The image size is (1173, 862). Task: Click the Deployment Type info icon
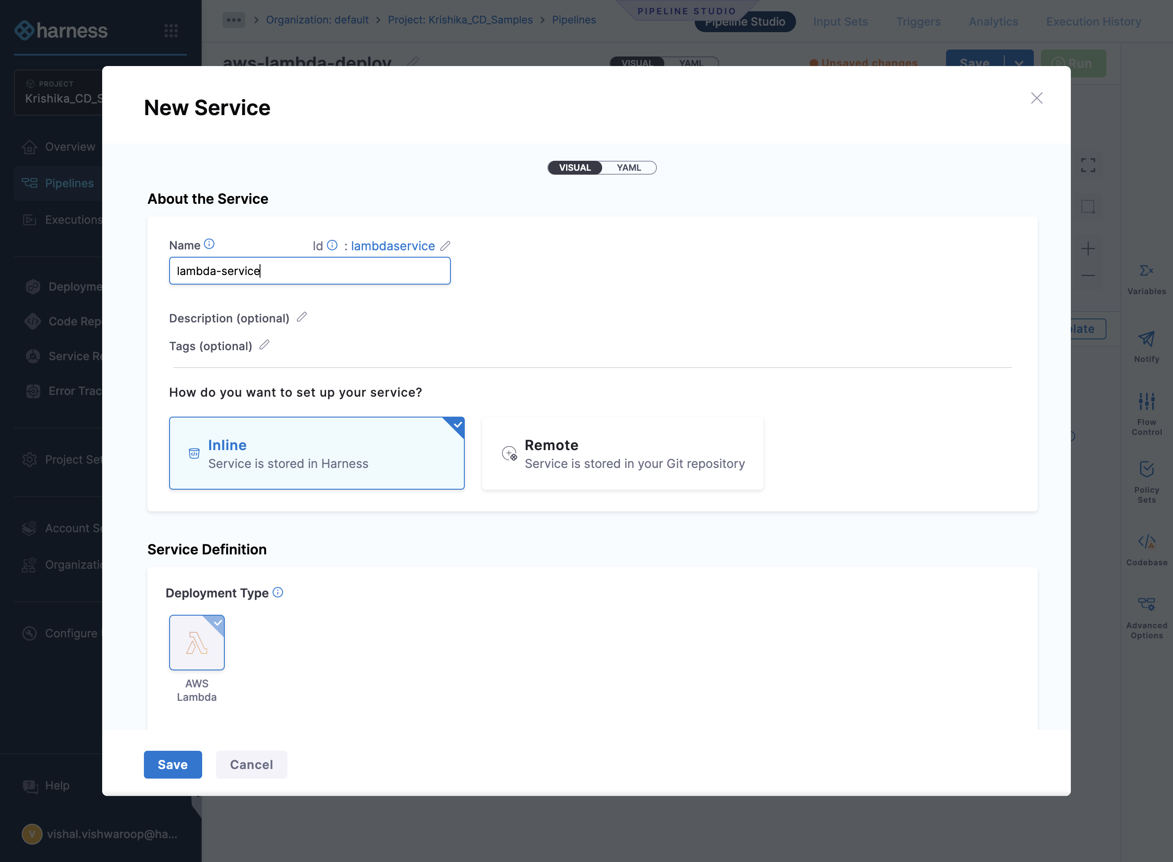[278, 592]
